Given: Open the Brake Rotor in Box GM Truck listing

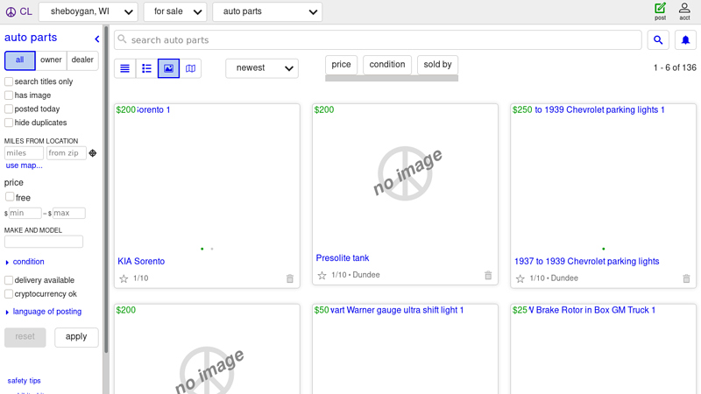Looking at the screenshot, I should click(592, 310).
